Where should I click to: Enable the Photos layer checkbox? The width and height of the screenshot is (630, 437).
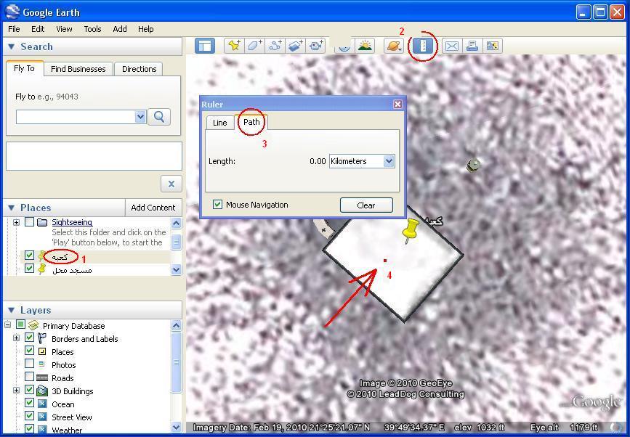pos(29,364)
